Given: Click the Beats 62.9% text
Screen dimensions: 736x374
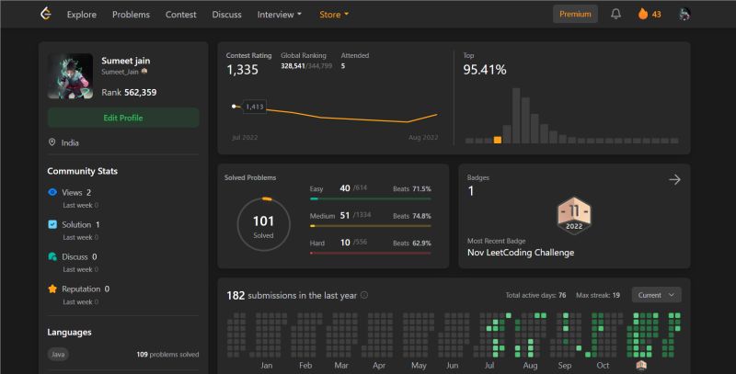Looking at the screenshot, I should (x=411, y=244).
